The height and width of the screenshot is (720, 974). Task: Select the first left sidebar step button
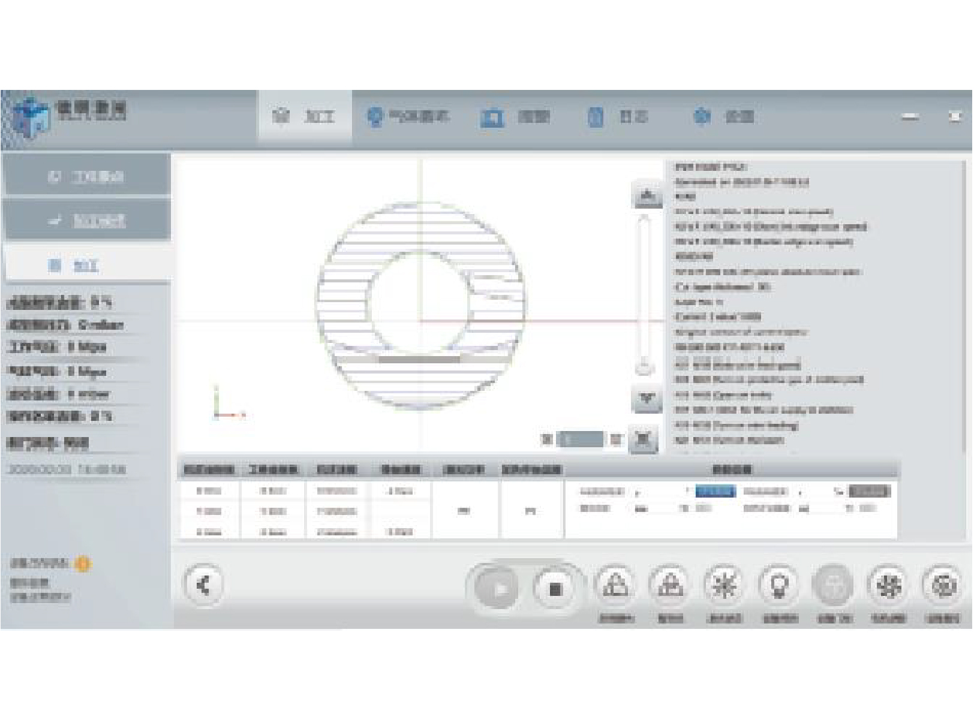pos(87,176)
